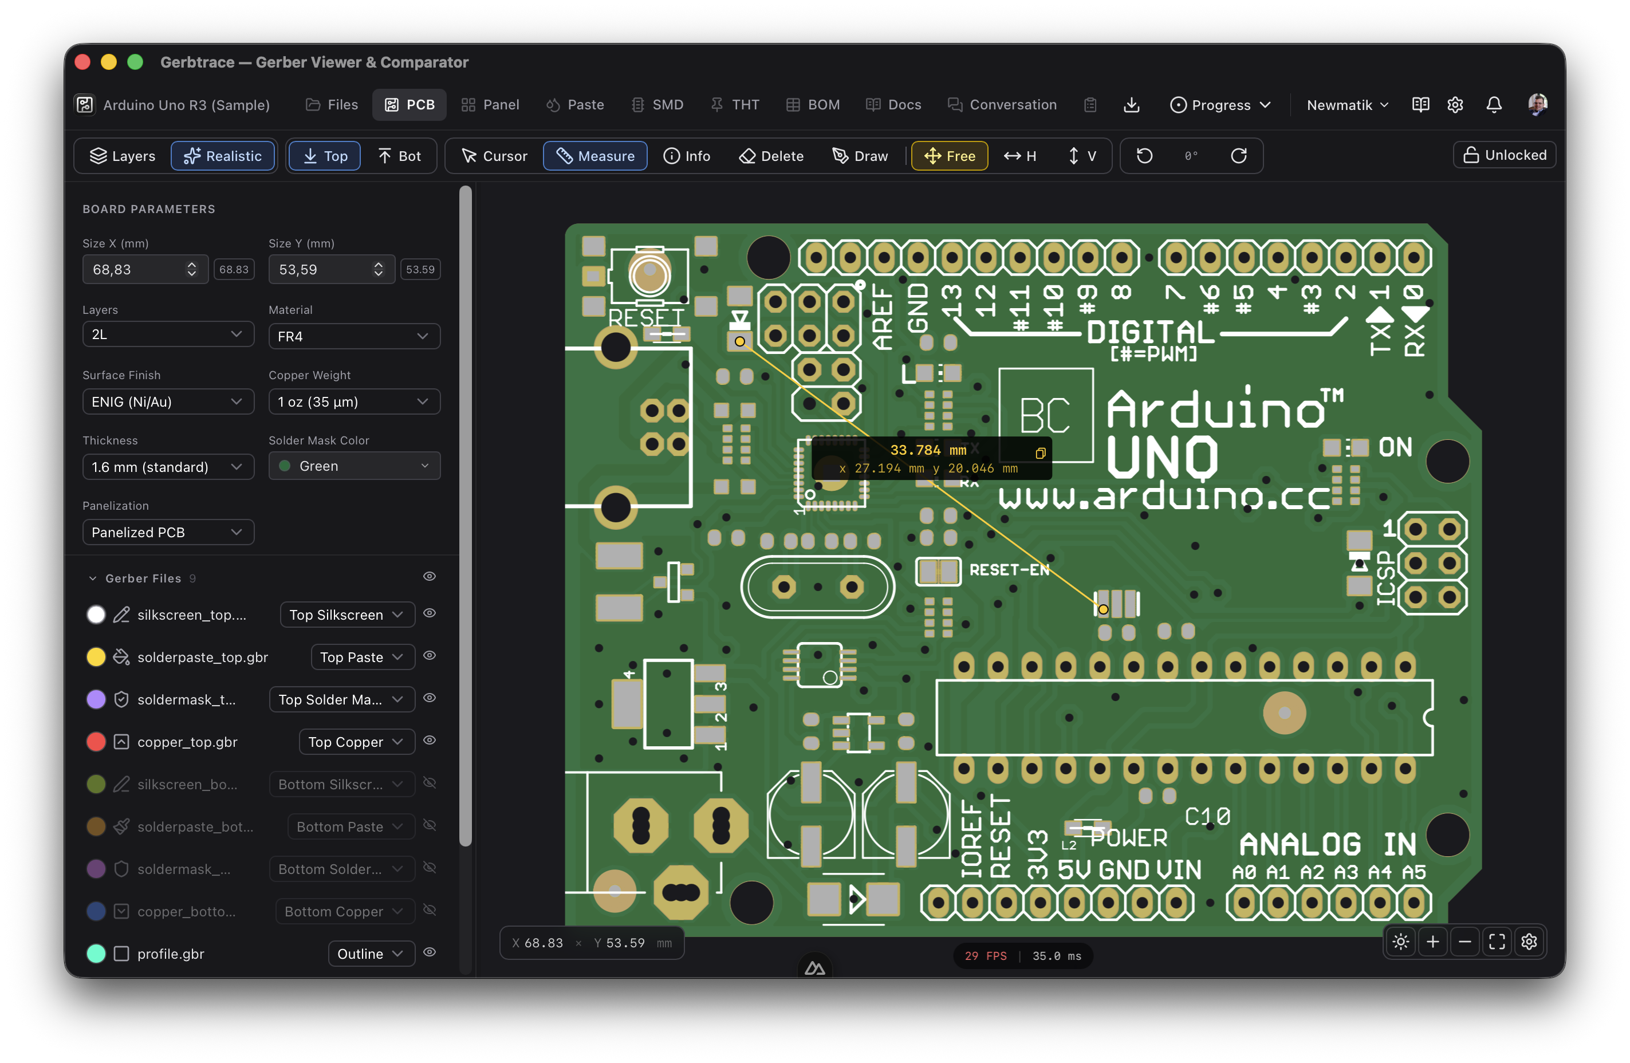
Task: Hide the copper_top.gbr layer
Action: [x=430, y=741]
